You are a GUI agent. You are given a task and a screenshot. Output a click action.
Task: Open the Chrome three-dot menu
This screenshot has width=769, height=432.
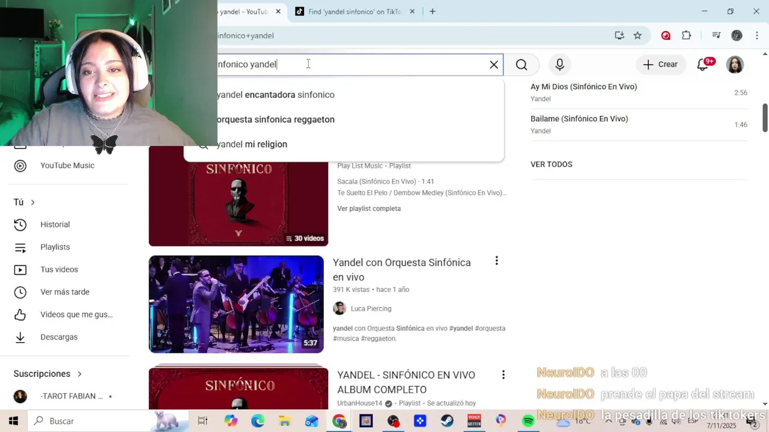tap(756, 35)
